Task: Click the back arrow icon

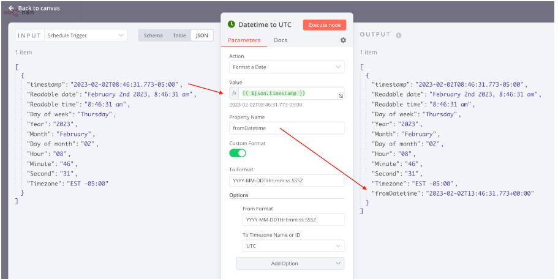Action: 10,8
